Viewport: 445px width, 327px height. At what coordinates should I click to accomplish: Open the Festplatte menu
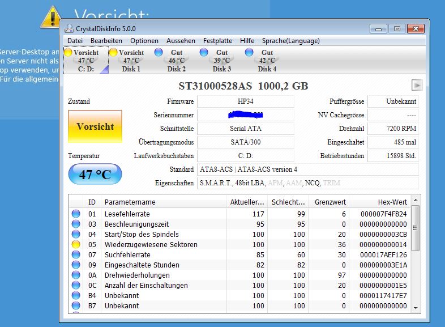pos(217,41)
